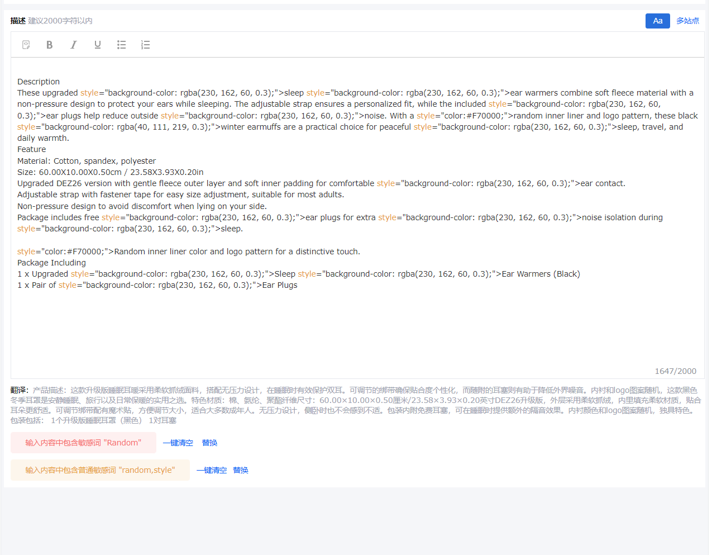Click the "Feature" line in the editor
This screenshot has height=555, width=712.
pos(32,149)
